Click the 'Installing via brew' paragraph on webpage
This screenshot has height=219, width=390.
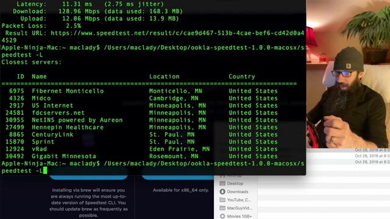tap(88, 203)
